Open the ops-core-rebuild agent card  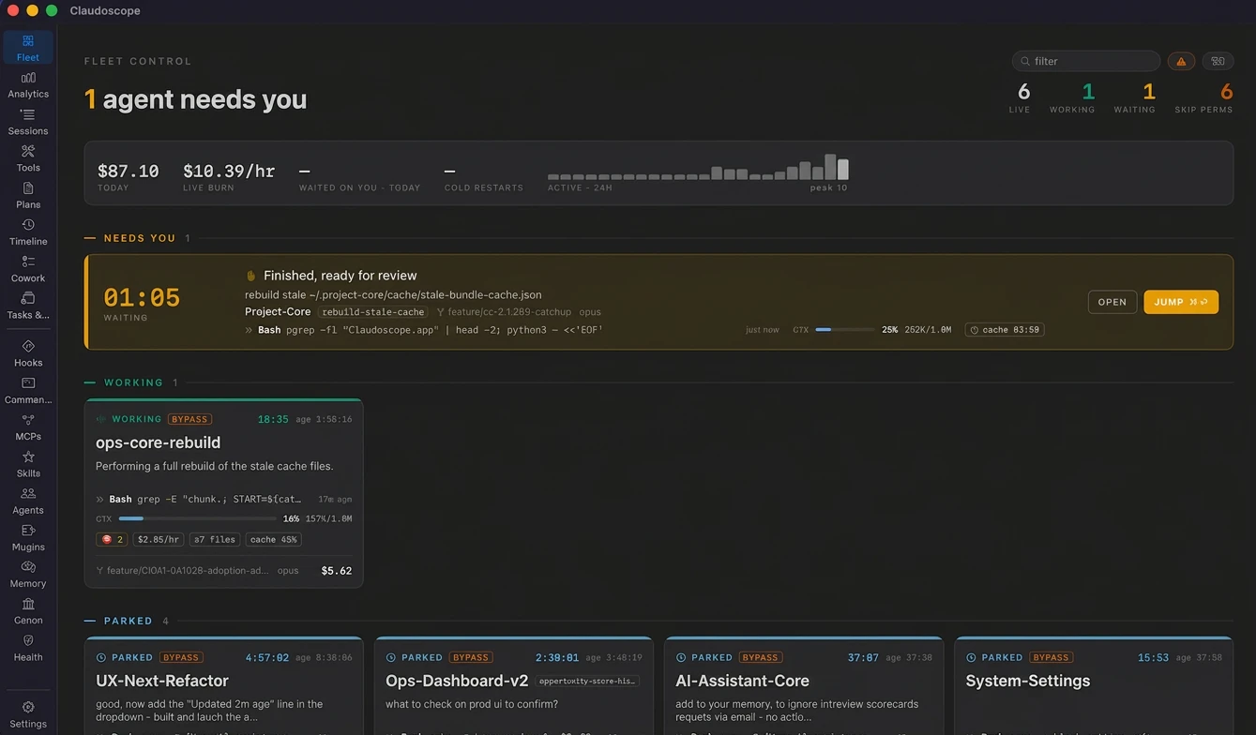[x=223, y=493]
